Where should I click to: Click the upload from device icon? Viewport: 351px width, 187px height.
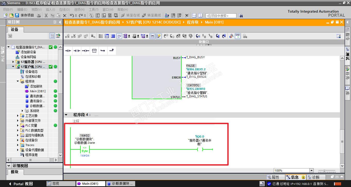point(104,15)
